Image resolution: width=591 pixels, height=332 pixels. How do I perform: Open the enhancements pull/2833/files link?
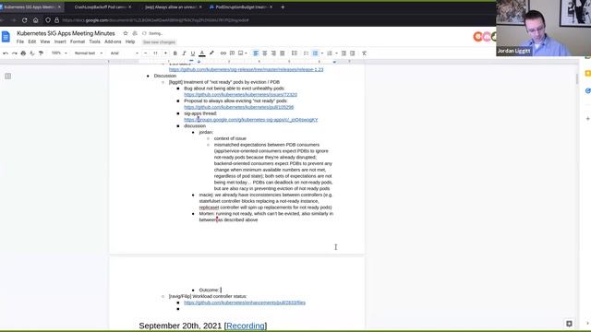coord(245,302)
